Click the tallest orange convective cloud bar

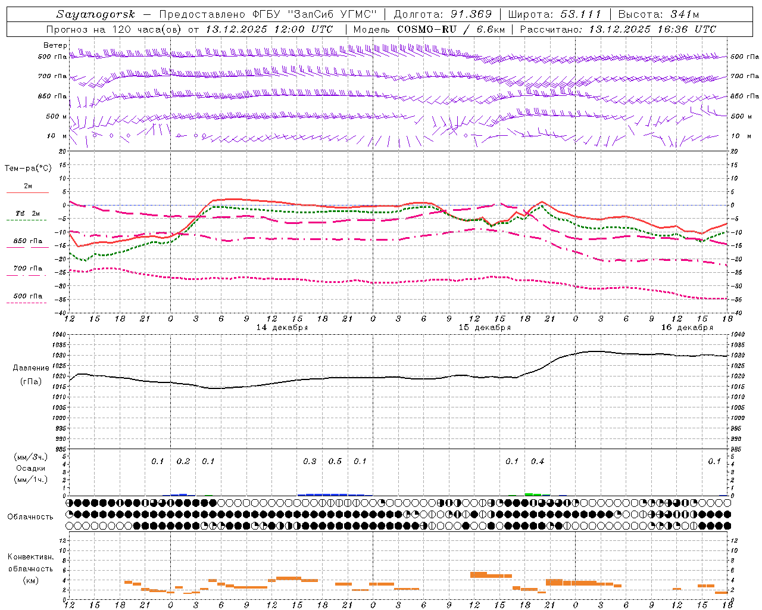(x=554, y=582)
